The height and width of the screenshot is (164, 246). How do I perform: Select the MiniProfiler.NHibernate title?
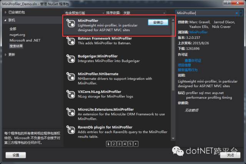(98, 74)
